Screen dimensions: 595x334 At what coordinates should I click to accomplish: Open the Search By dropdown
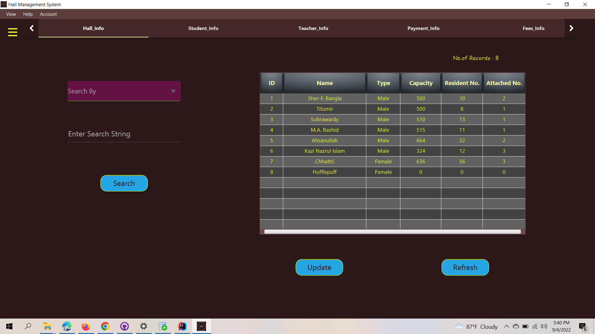pos(124,91)
